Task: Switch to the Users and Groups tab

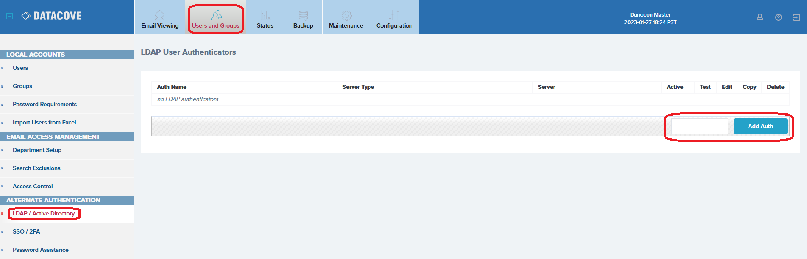Action: (215, 19)
